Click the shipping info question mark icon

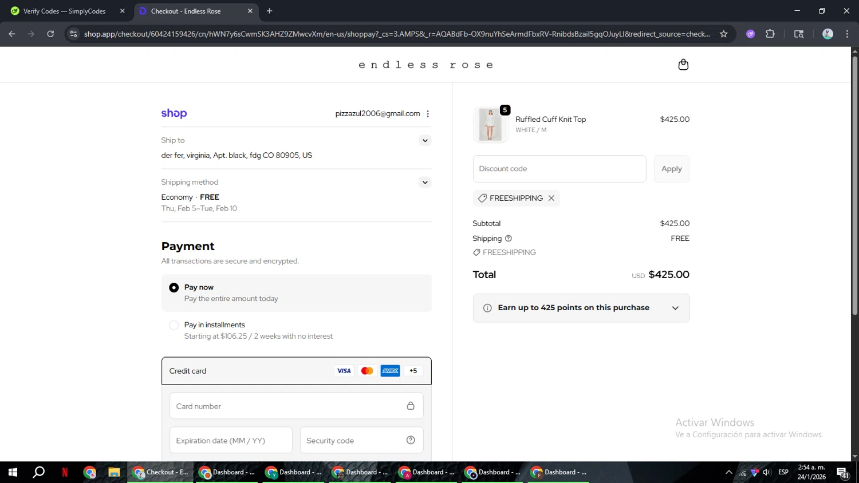click(509, 239)
